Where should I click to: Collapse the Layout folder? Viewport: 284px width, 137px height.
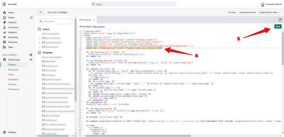39,29
